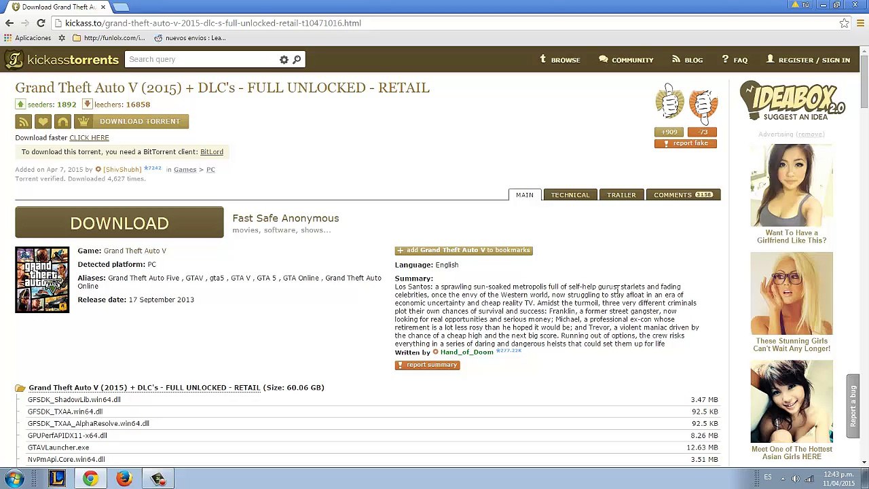Click the report fake button
Viewport: 869px width, 489px height.
coord(686,143)
